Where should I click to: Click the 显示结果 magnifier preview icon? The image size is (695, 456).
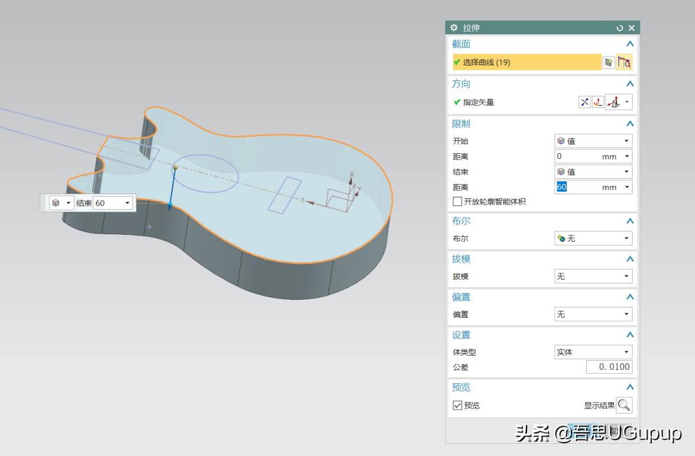[624, 405]
